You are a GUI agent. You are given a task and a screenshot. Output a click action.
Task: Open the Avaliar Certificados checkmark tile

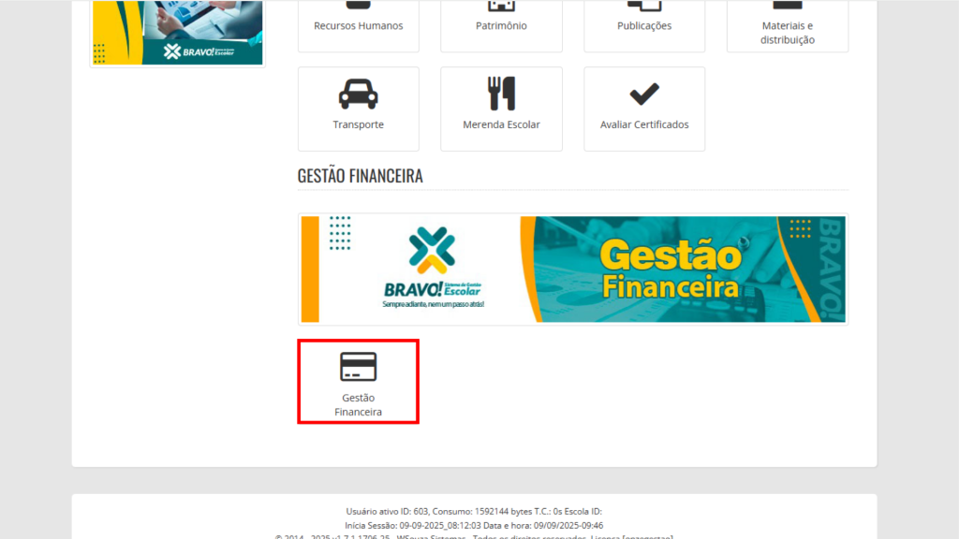(644, 109)
